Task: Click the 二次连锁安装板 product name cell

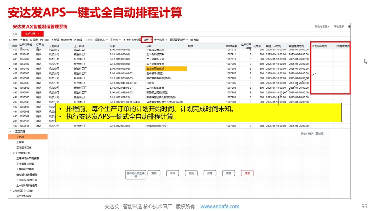Action: 155,88
